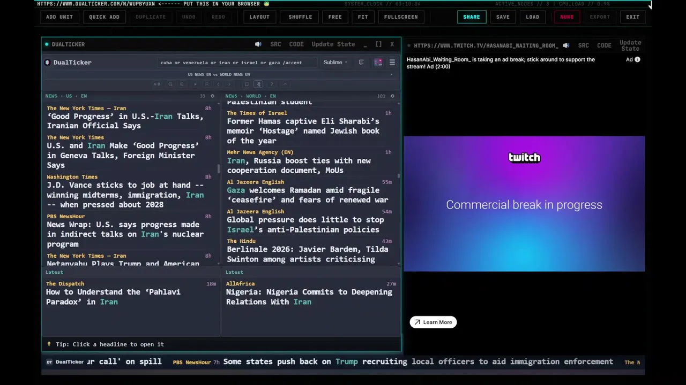
Task: Click the DualTicker logo icon
Action: 47,63
